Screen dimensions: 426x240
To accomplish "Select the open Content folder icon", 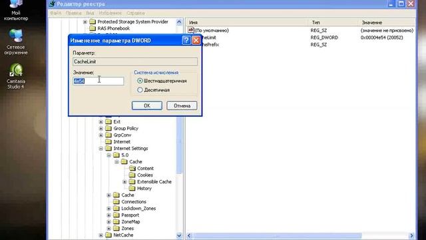I will click(132, 168).
